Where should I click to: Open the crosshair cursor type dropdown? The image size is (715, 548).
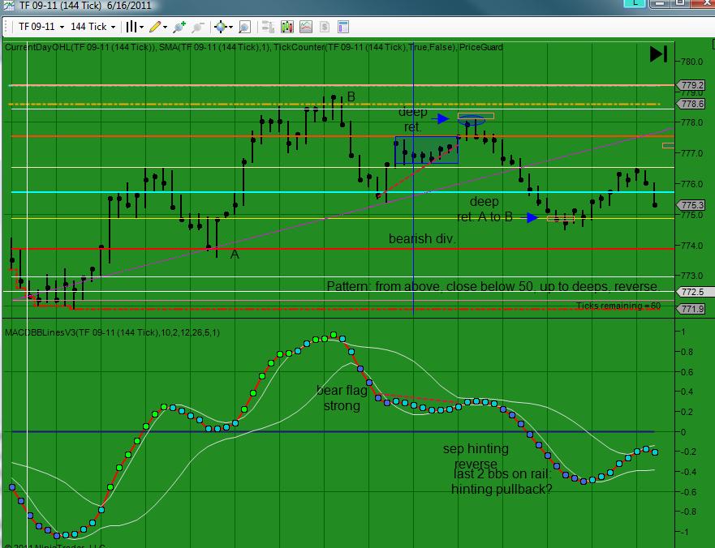pyautogui.click(x=223, y=28)
